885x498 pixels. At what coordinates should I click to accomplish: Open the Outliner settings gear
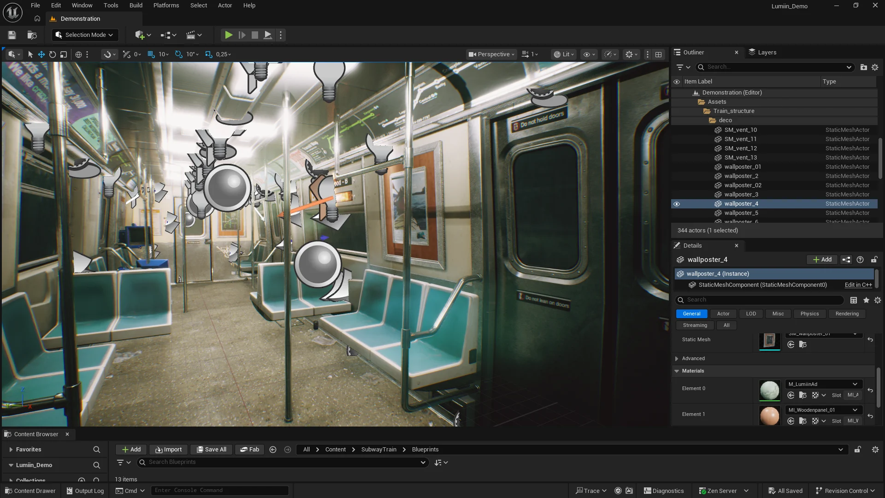[875, 67]
